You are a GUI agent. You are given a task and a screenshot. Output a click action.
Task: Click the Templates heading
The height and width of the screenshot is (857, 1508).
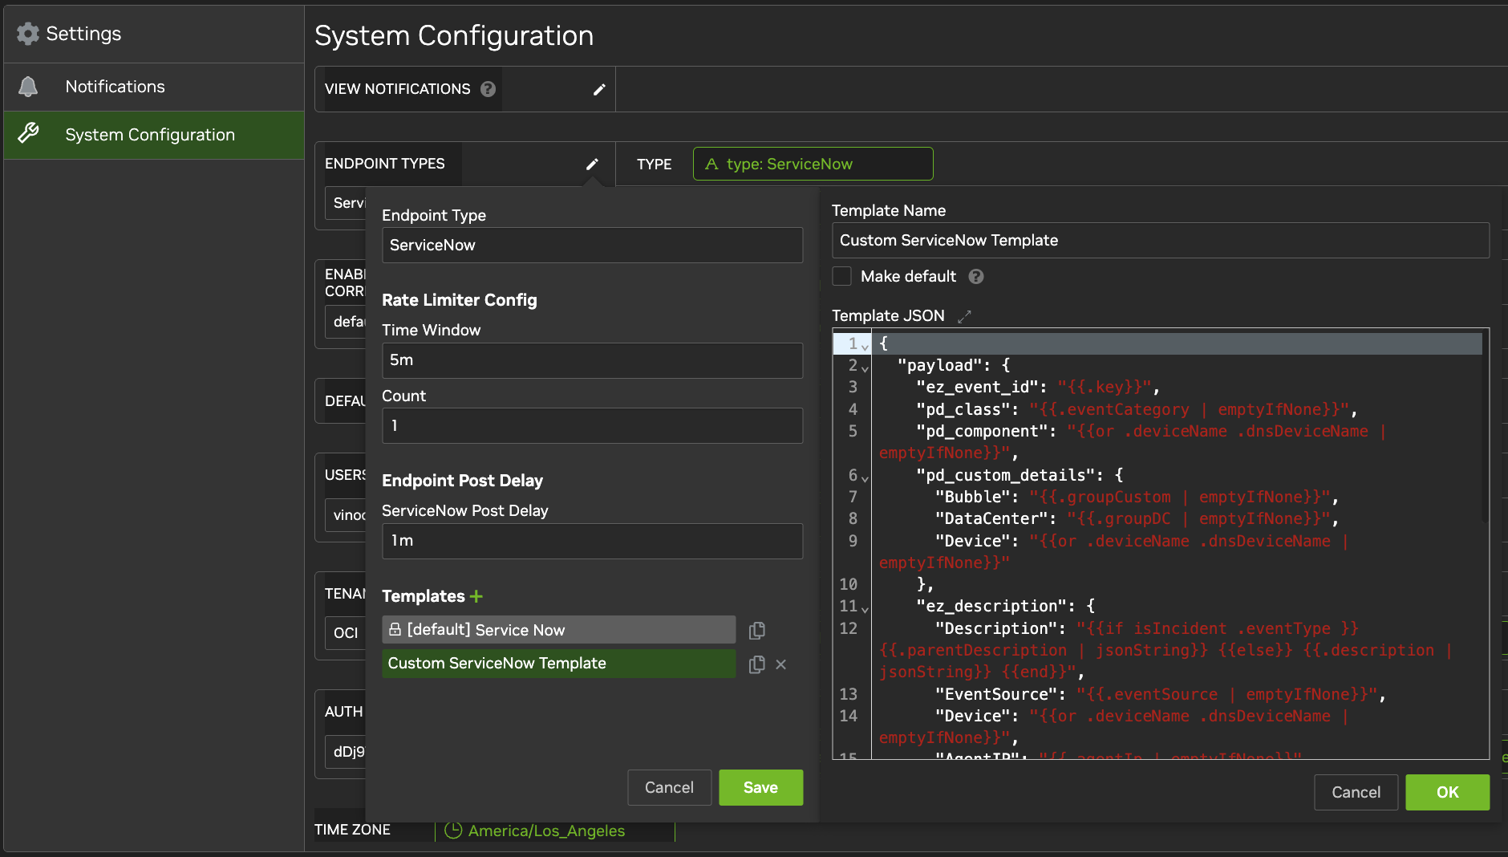tap(424, 596)
